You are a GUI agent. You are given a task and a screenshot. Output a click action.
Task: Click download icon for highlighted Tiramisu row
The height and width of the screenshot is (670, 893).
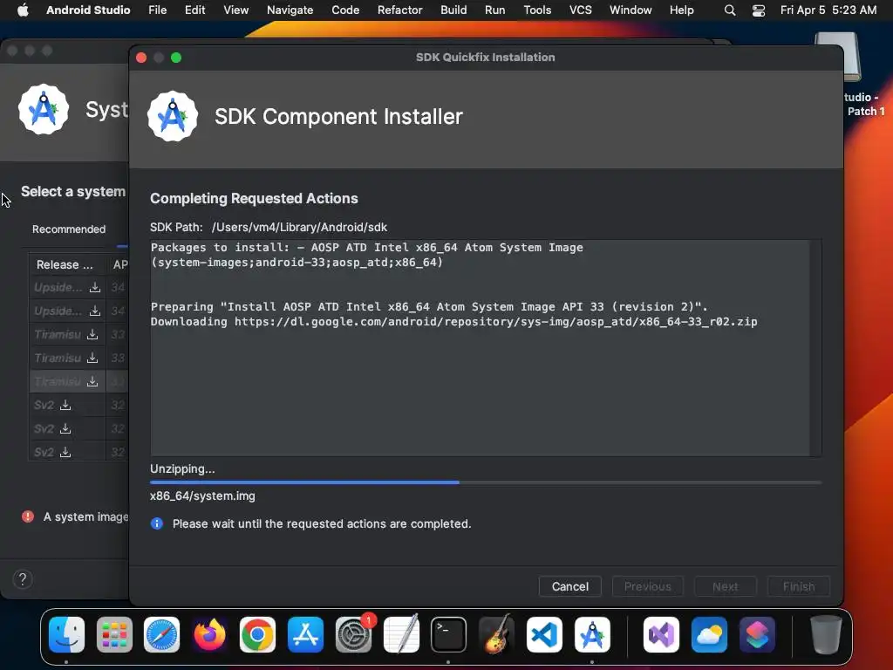(x=92, y=382)
